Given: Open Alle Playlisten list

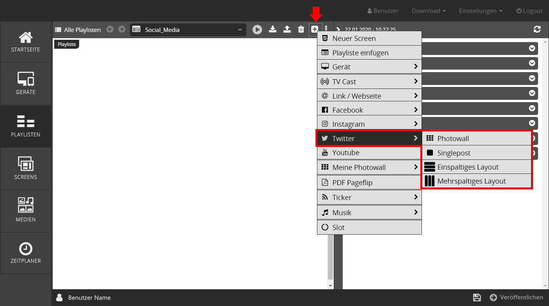Looking at the screenshot, I should click(78, 30).
